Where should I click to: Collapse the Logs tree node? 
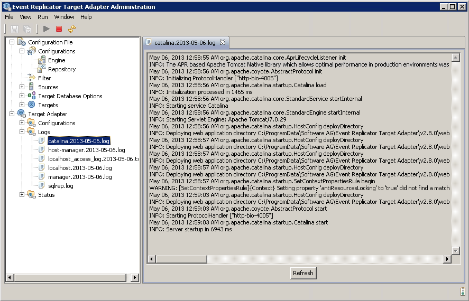pos(22,132)
